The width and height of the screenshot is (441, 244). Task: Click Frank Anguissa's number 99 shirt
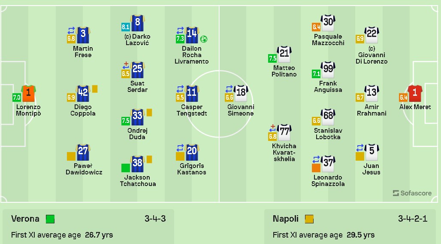tap(328, 69)
